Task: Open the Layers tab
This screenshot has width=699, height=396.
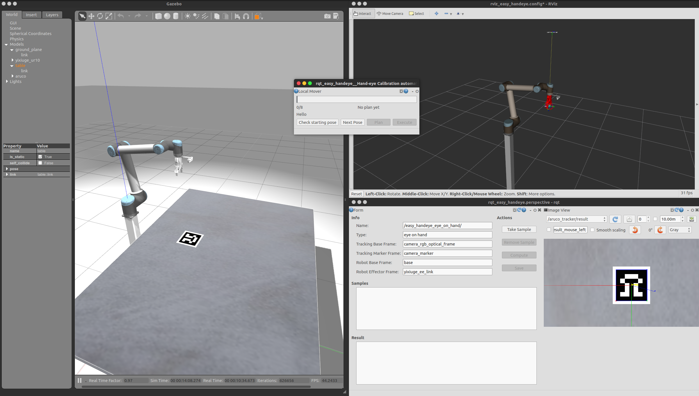Action: (52, 15)
